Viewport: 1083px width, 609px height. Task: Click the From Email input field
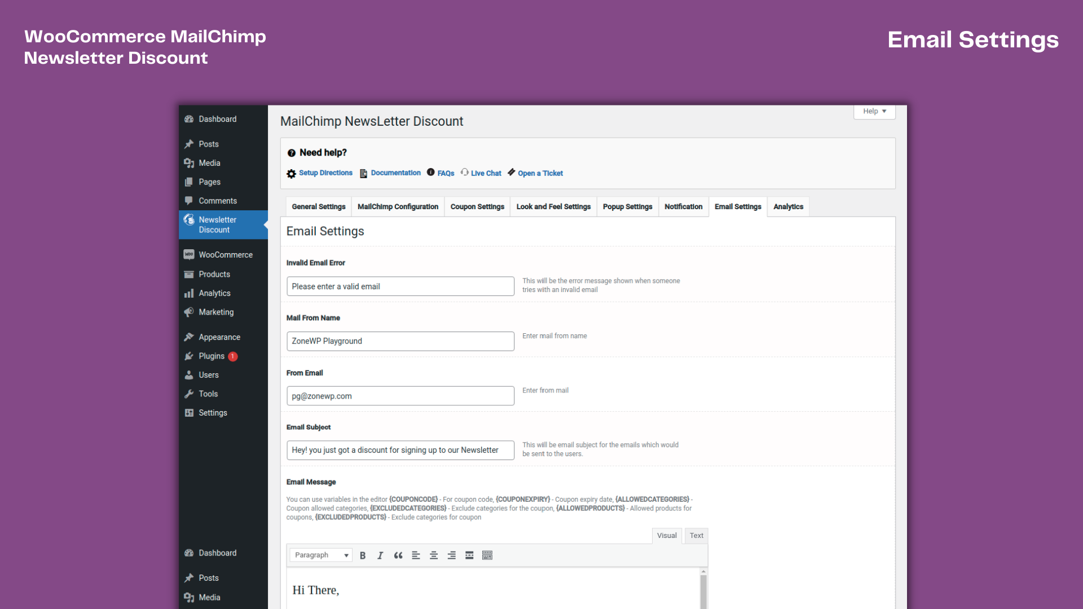coord(400,396)
